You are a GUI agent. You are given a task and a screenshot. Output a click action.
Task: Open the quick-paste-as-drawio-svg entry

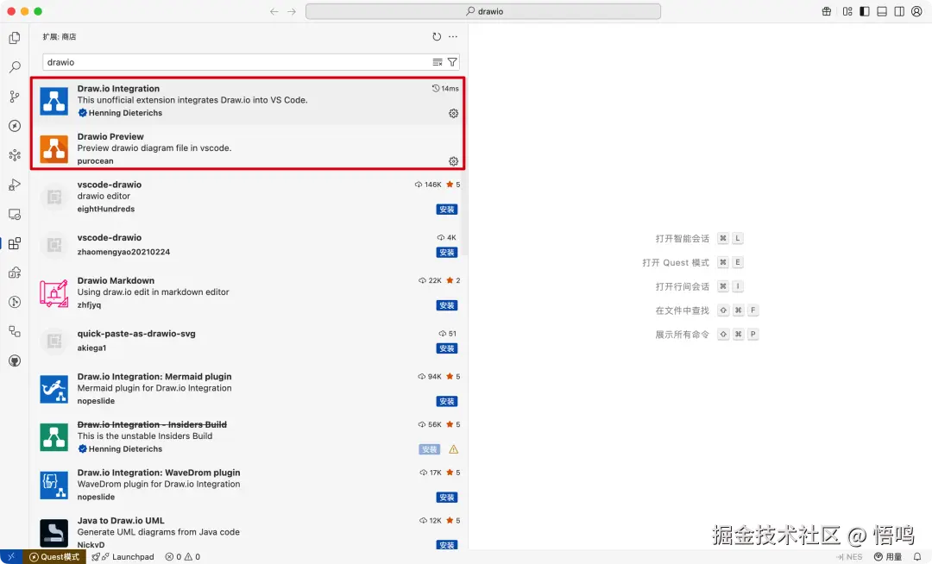point(249,341)
